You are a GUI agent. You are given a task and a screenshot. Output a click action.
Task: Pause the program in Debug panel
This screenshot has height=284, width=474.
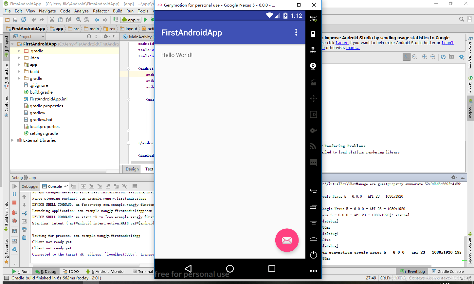[x=14, y=194]
